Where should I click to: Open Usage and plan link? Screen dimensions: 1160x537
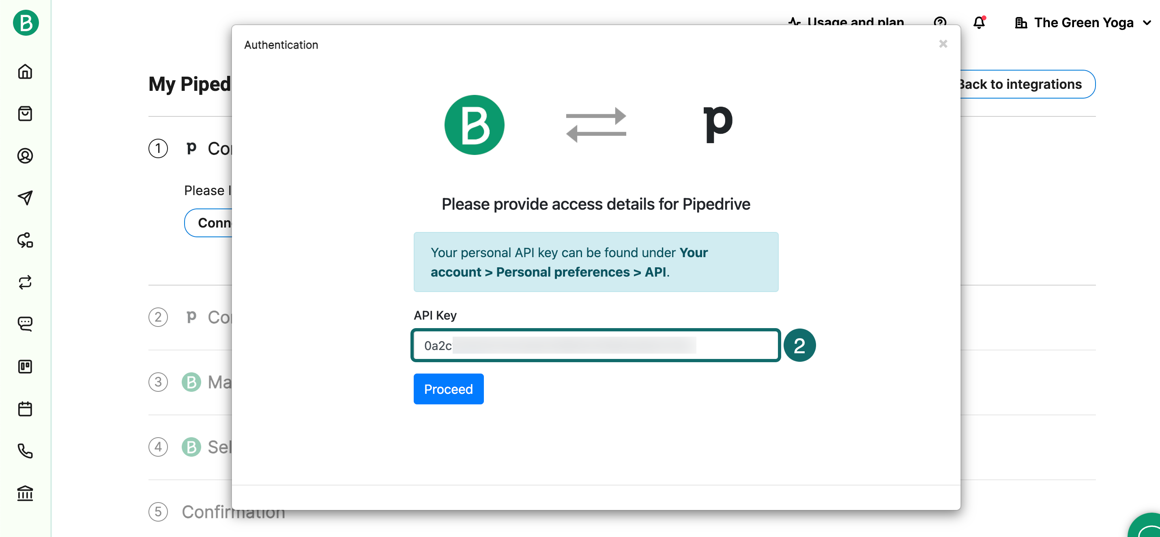[846, 21]
